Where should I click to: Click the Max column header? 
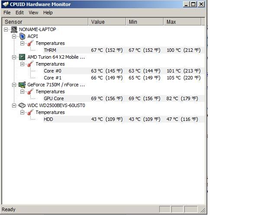click(182, 22)
